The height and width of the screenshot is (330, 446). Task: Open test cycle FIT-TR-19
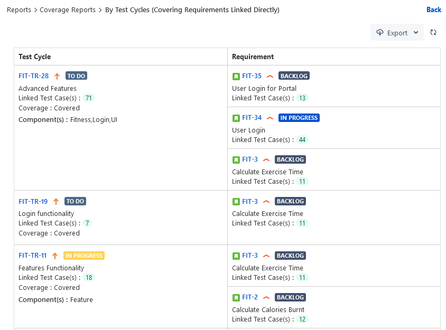pyautogui.click(x=33, y=201)
